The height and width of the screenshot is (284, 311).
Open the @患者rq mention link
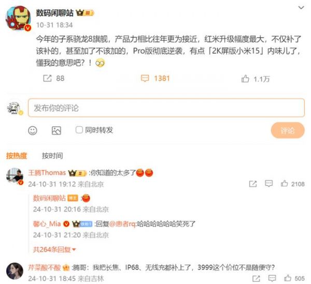122,224
